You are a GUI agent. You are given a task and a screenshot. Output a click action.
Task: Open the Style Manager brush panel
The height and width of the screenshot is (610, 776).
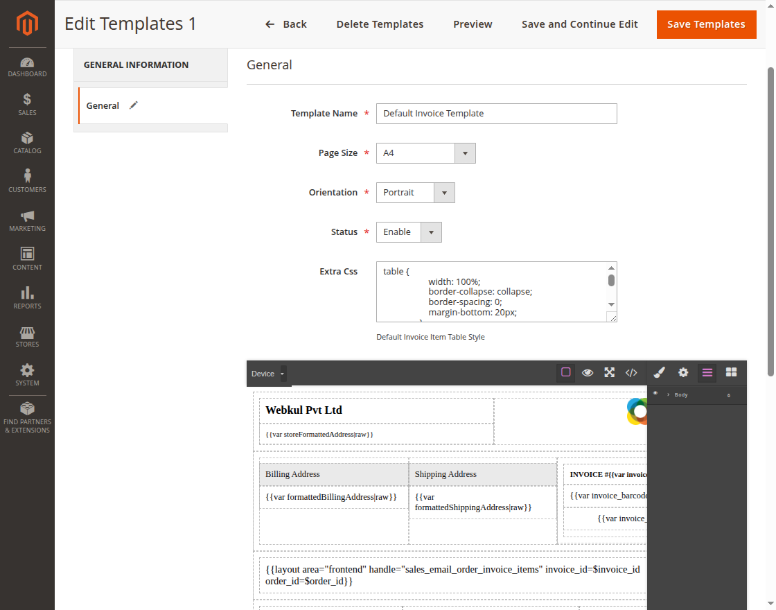pyautogui.click(x=659, y=372)
